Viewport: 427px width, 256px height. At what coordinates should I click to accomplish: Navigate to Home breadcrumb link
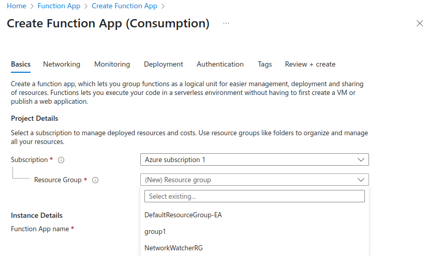(x=16, y=6)
